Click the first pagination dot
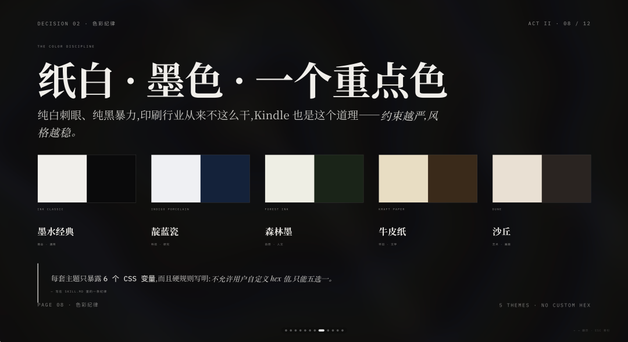628x342 pixels. click(x=286, y=330)
